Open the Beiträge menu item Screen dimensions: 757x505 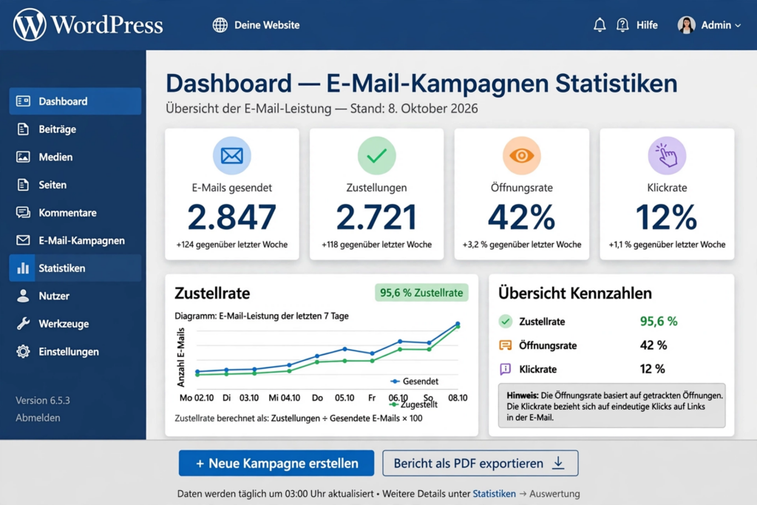[58, 129]
